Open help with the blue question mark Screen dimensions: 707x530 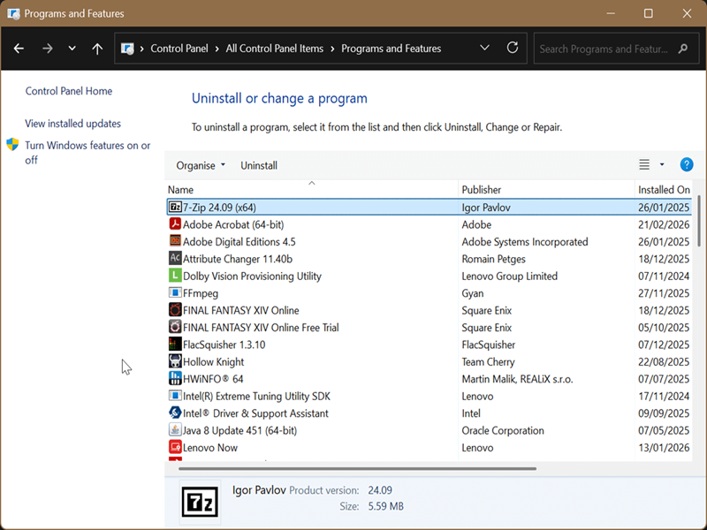pyautogui.click(x=687, y=165)
